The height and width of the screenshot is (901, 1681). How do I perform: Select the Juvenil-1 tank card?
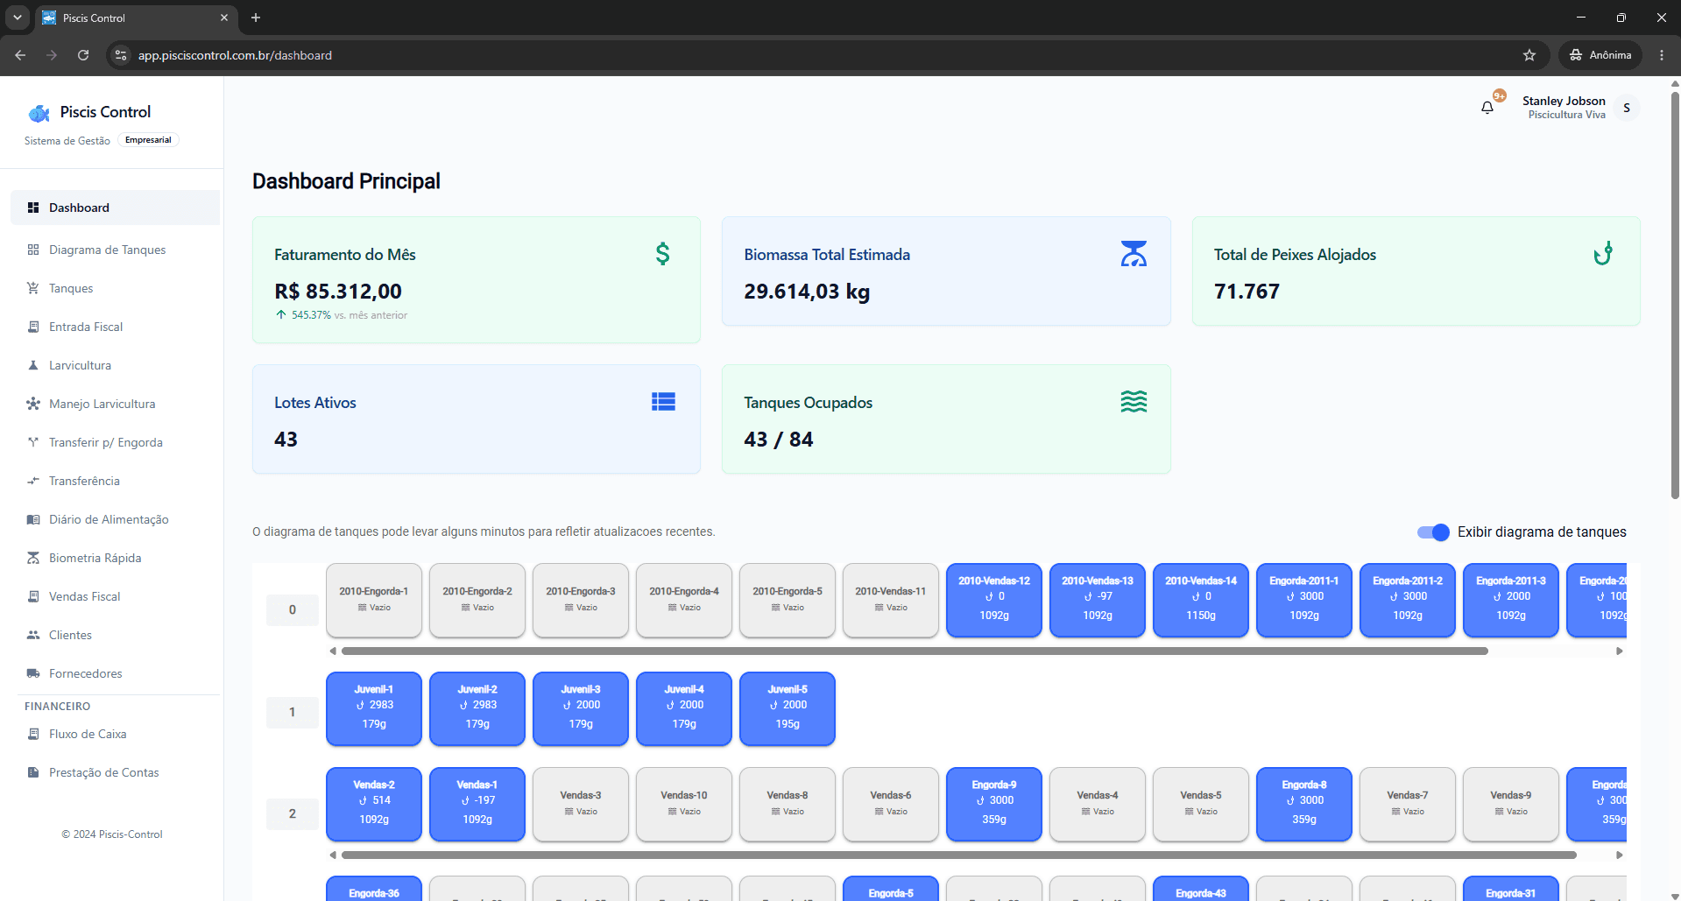coord(374,708)
